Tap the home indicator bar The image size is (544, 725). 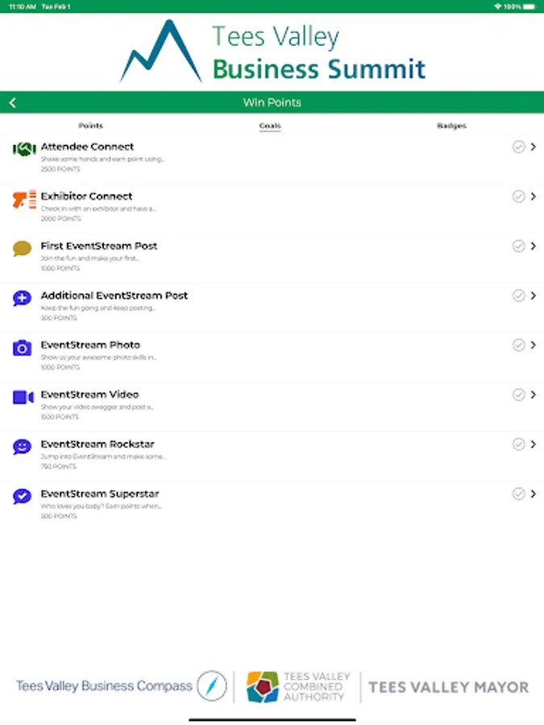[x=272, y=719]
